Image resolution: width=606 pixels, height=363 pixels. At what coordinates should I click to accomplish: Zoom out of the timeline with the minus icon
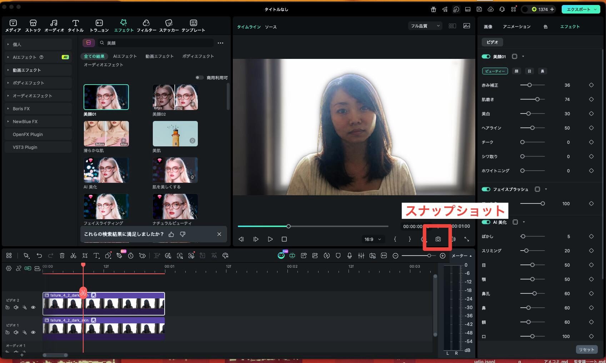[x=395, y=256]
